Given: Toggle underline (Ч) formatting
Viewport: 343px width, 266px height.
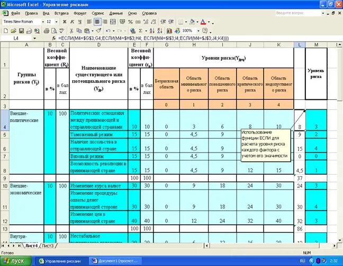Looking at the screenshot, I should coord(79,22).
